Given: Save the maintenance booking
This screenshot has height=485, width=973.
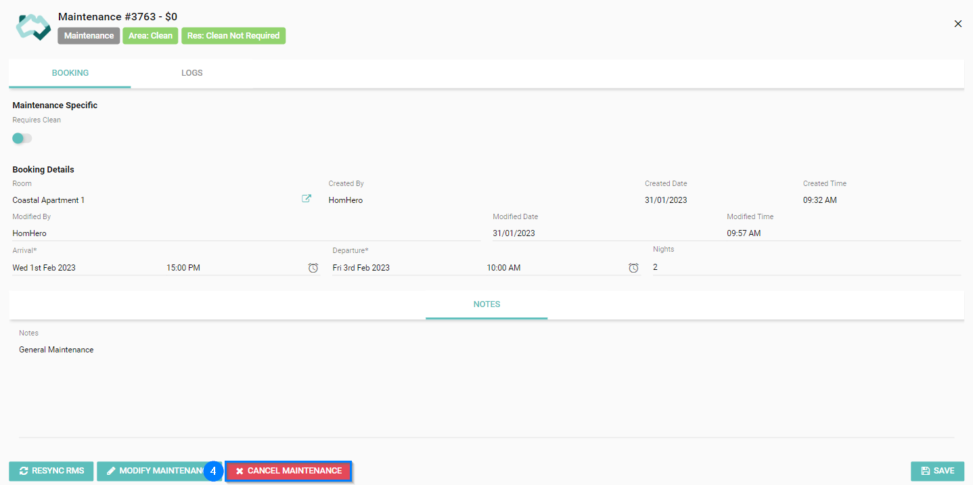Looking at the screenshot, I should point(937,471).
